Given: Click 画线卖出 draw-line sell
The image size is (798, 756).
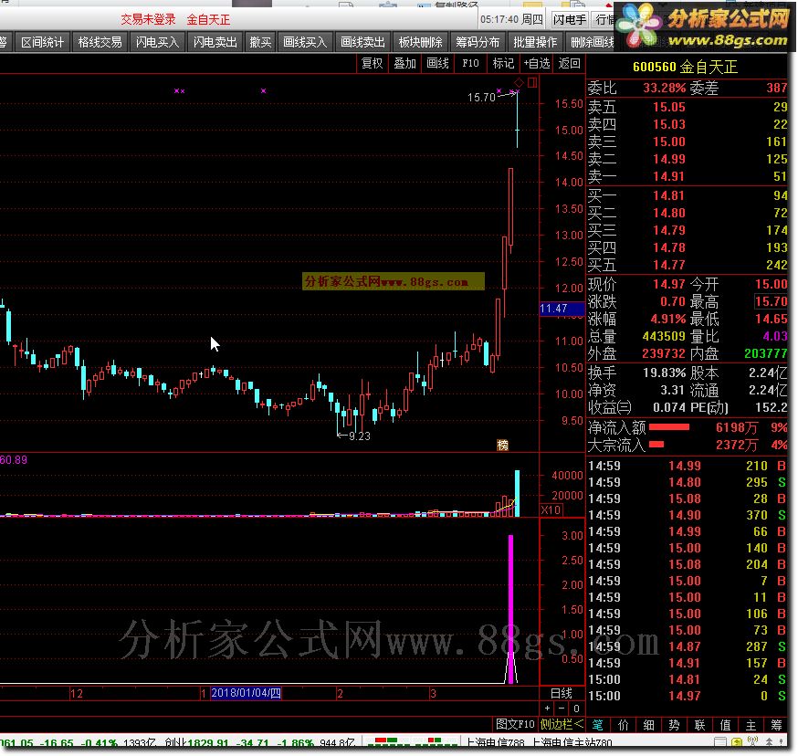Looking at the screenshot, I should tap(362, 42).
